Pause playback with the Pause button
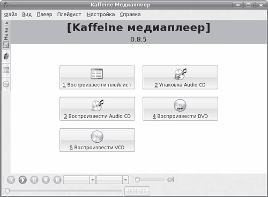 [x=34, y=180]
